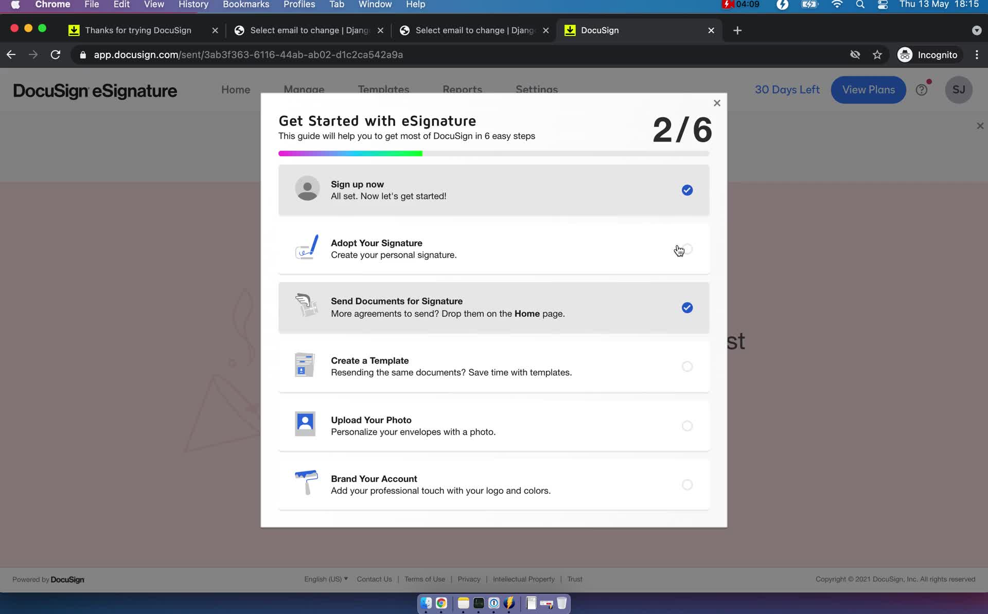988x614 pixels.
Task: Toggle the Adopt Your Signature step checkbox
Action: 686,249
